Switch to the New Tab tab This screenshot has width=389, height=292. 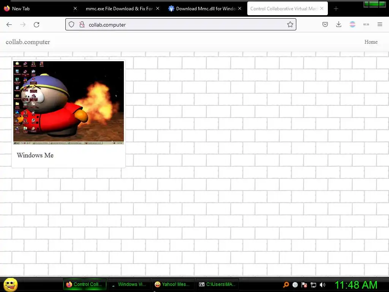click(41, 9)
